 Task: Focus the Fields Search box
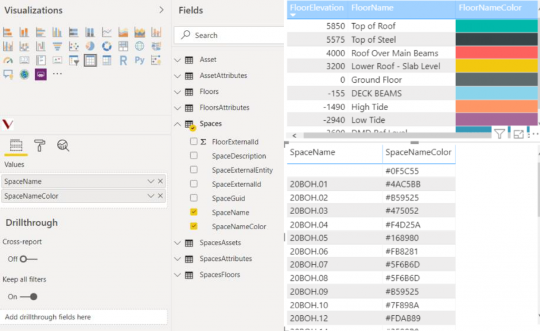pos(229,35)
